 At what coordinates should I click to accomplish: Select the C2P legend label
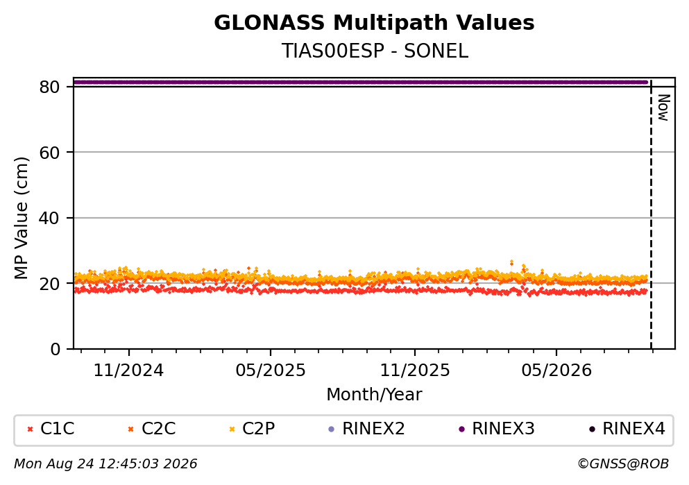(258, 429)
